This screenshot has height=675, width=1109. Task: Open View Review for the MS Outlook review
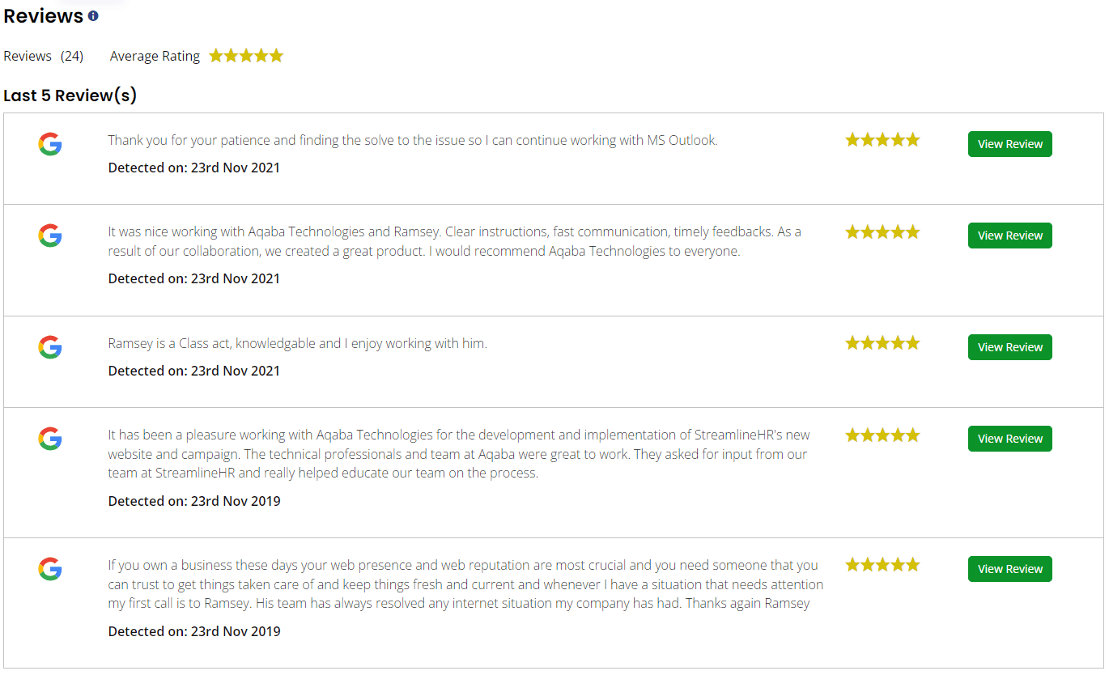point(1010,144)
